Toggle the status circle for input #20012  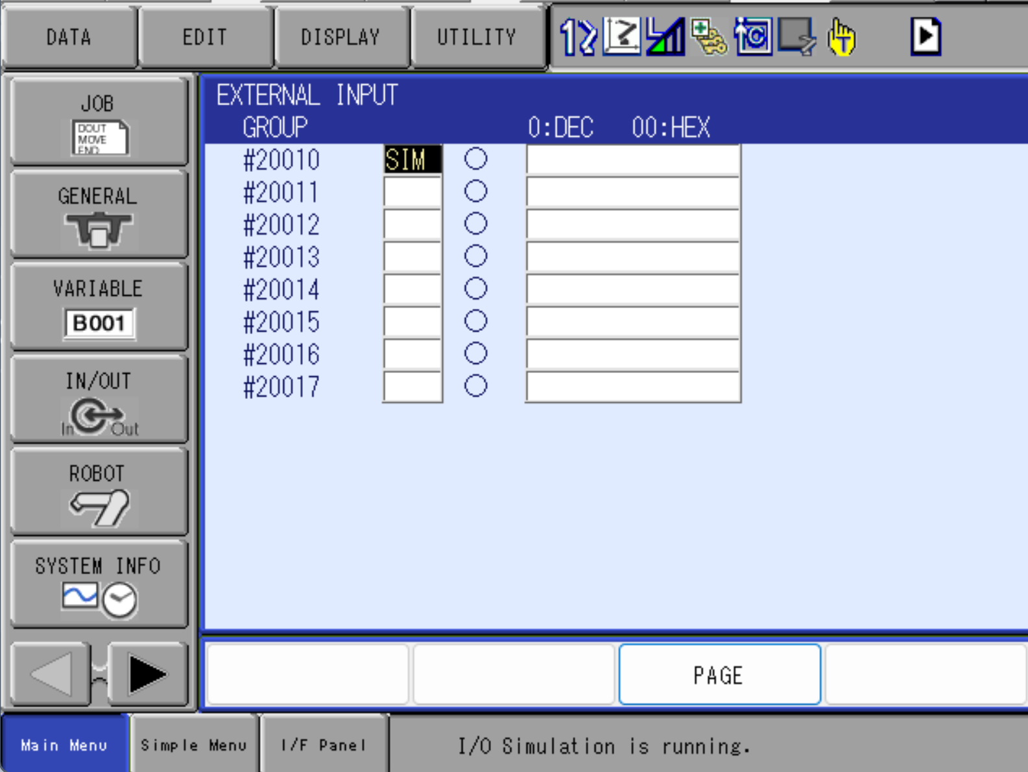click(475, 224)
